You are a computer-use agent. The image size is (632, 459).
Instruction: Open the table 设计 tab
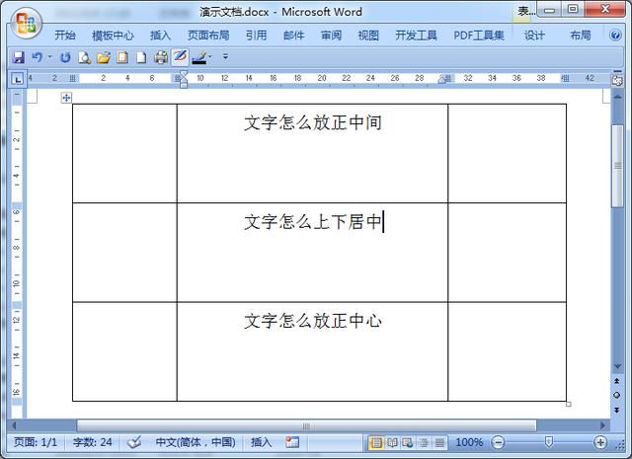[534, 36]
